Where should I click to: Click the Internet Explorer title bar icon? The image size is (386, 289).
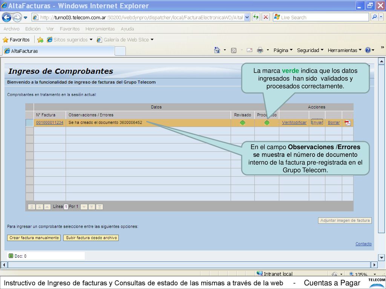click(4, 5)
